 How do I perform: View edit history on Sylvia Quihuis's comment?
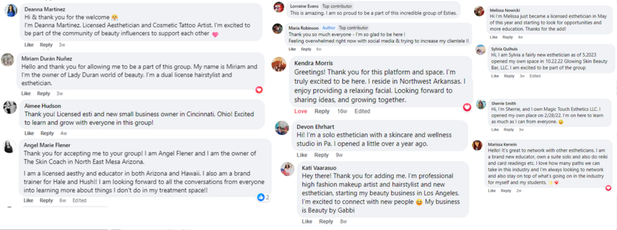(x=535, y=76)
